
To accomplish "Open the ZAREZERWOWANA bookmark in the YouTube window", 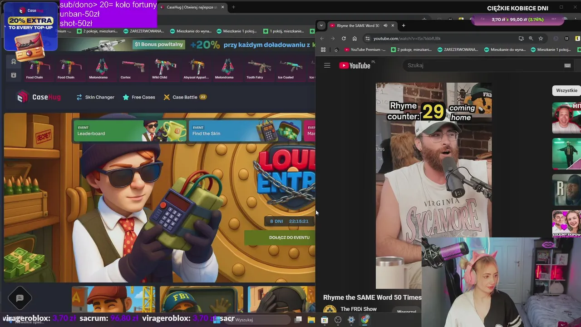I will point(458,50).
